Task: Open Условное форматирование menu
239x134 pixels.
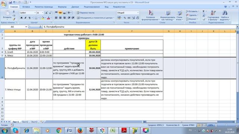Action: tap(150, 15)
